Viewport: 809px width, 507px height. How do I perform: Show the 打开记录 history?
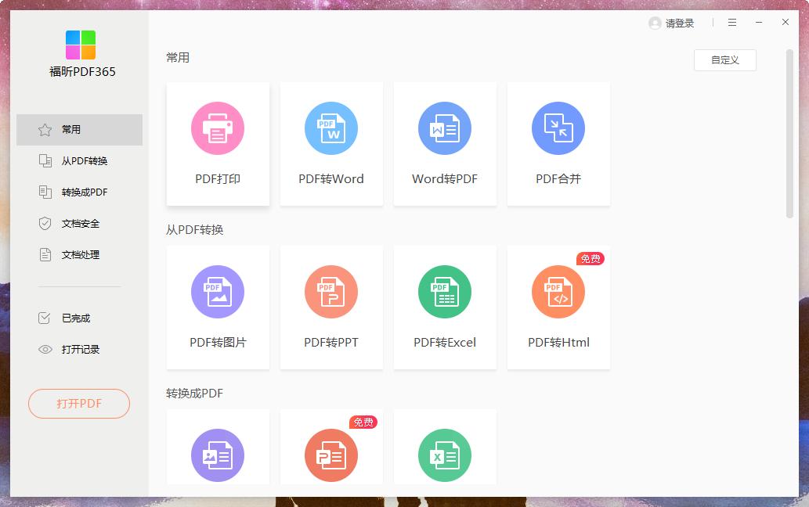[x=79, y=349]
